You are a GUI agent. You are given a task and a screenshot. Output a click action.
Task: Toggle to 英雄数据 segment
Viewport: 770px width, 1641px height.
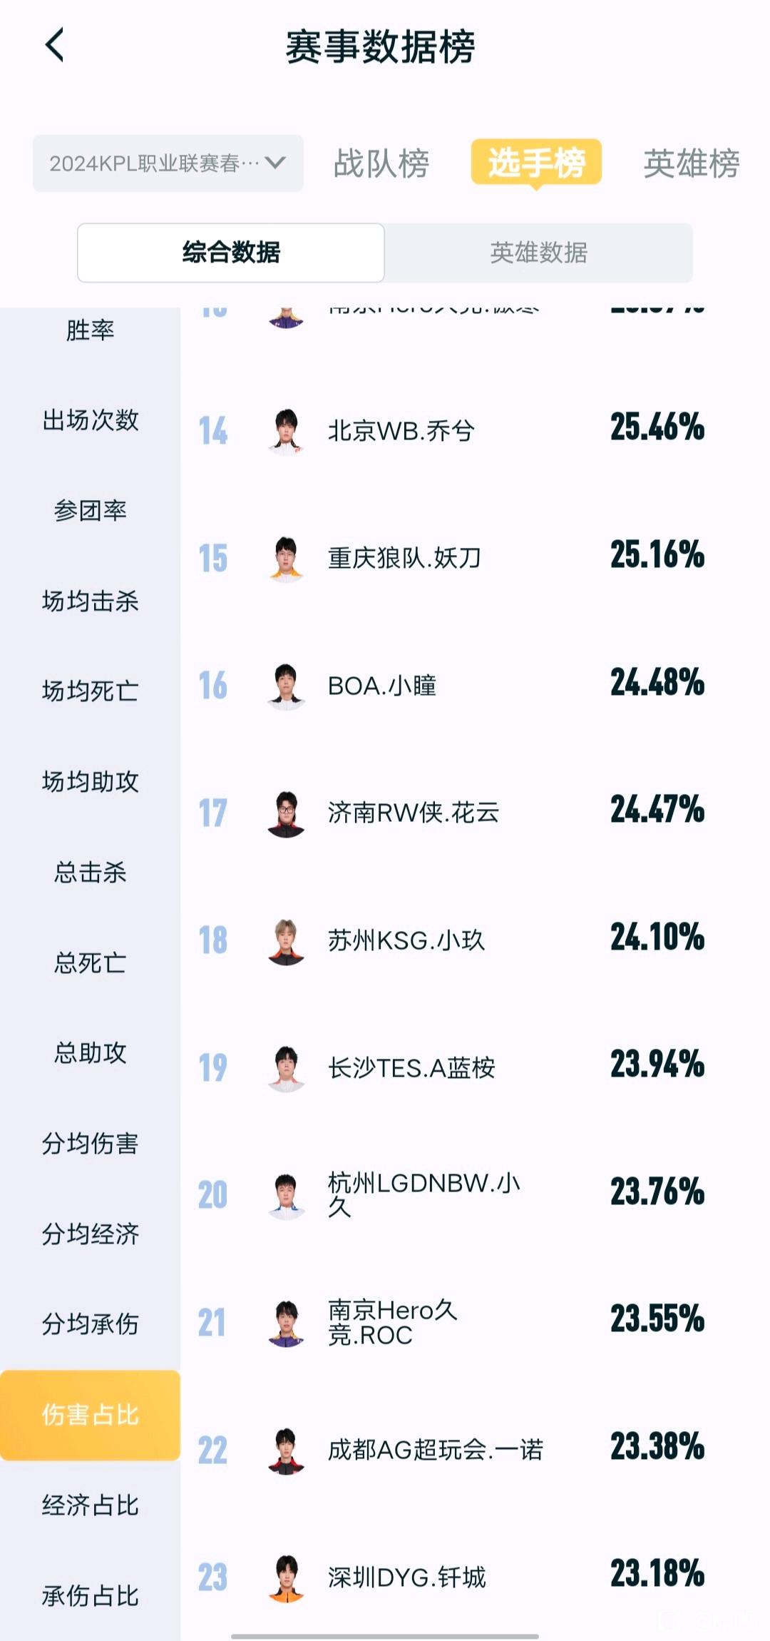point(539,253)
